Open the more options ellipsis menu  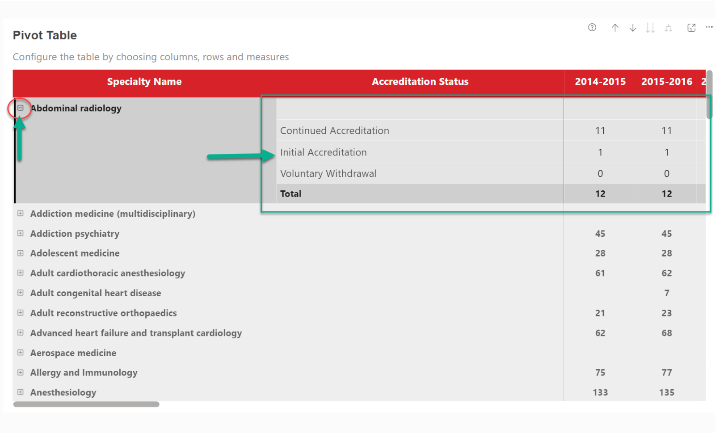pos(709,27)
